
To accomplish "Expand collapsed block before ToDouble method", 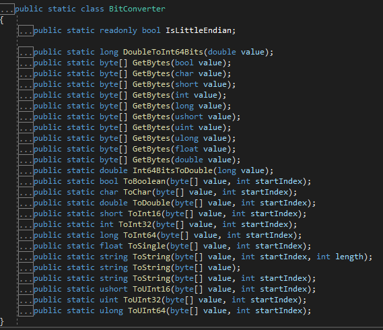I will 26,203.
